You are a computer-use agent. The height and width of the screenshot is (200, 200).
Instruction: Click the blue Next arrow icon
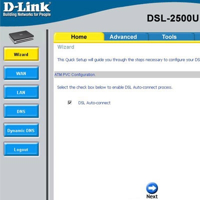click(152, 188)
